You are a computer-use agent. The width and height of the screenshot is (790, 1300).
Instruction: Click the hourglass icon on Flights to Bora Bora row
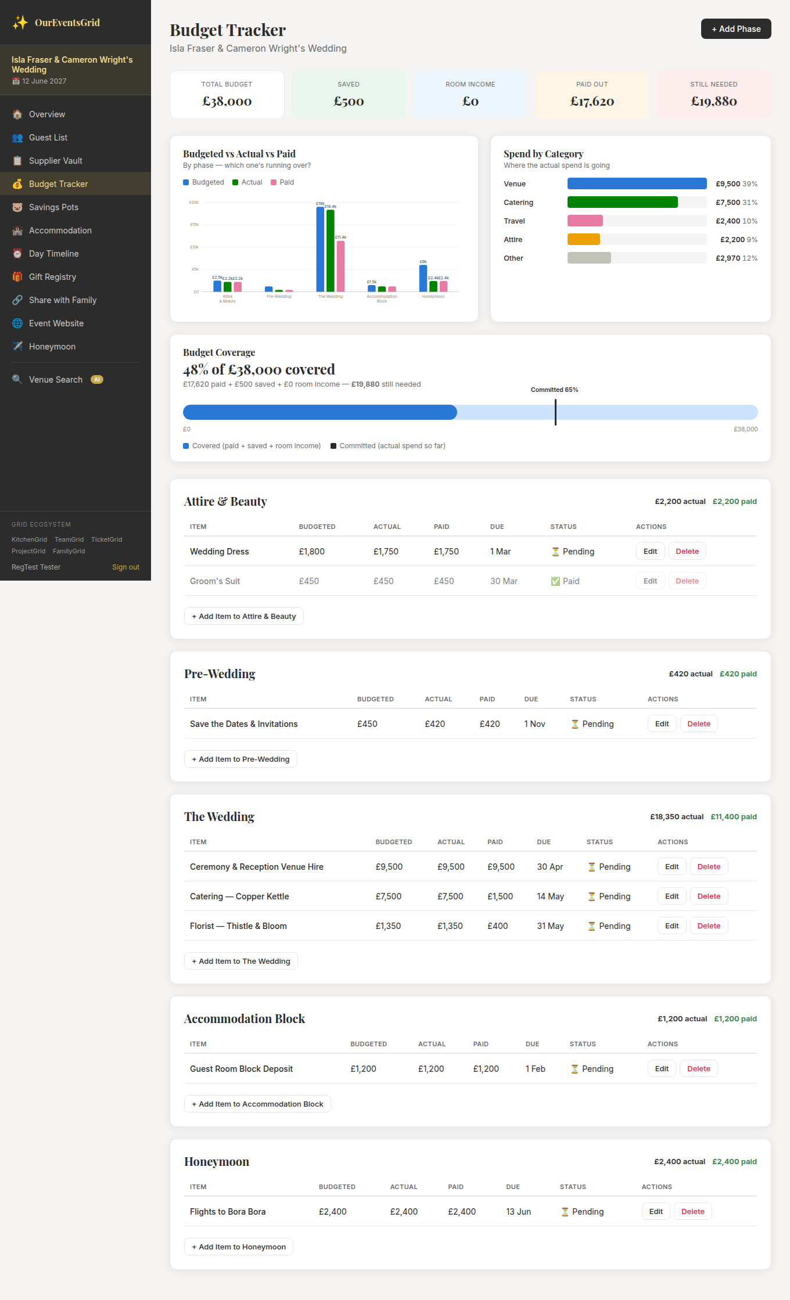pyautogui.click(x=565, y=1212)
